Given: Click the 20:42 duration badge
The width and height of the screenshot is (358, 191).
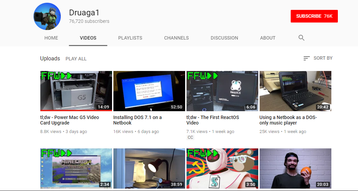Looking at the screenshot, I should (322, 107).
